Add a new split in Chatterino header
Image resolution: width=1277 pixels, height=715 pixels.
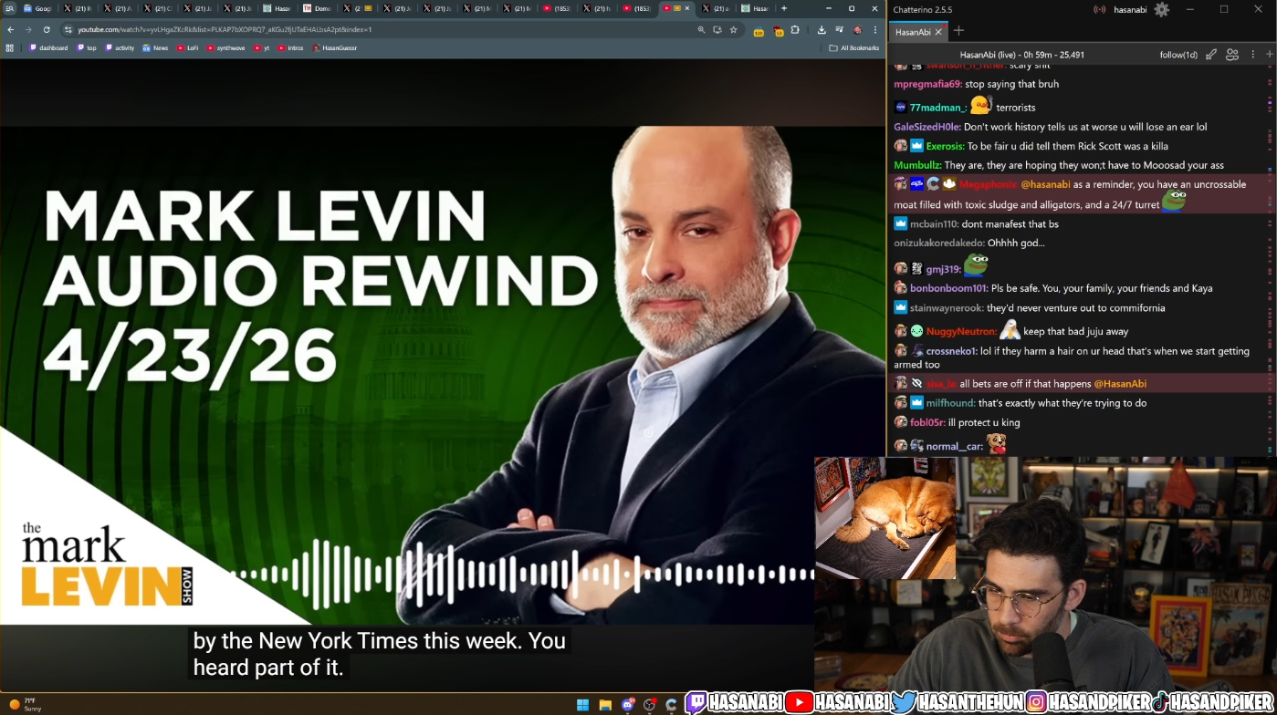[x=1270, y=55]
